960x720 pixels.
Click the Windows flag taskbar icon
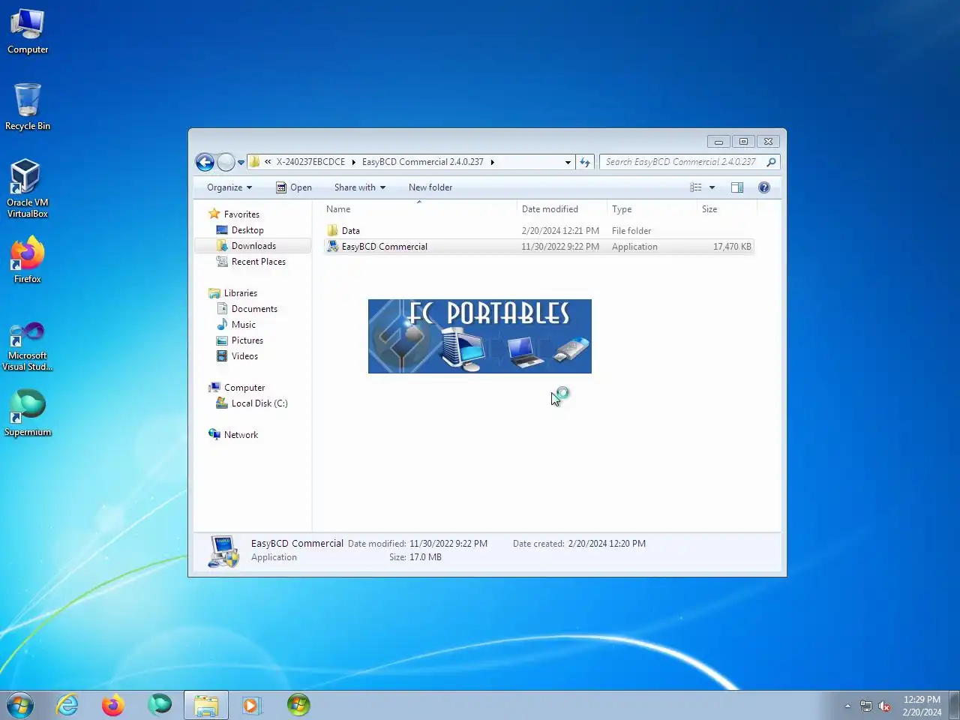(x=298, y=705)
